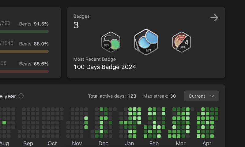Select the large 100 Days badge
Image resolution: width=245 pixels, height=147 pixels.
point(146,42)
